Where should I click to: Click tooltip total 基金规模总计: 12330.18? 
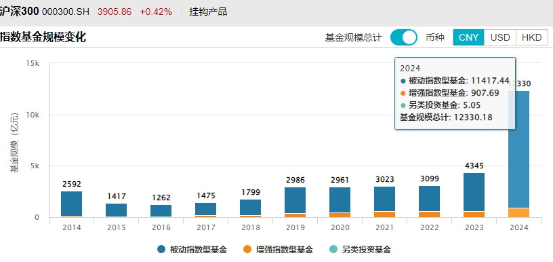point(446,117)
